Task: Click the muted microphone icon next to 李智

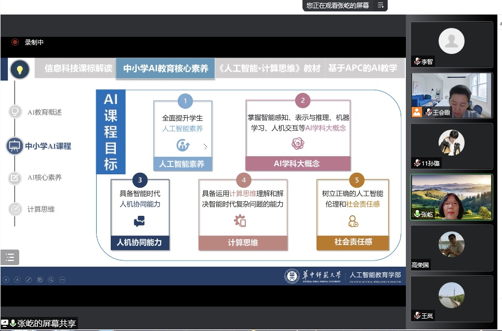Action: pyautogui.click(x=417, y=62)
